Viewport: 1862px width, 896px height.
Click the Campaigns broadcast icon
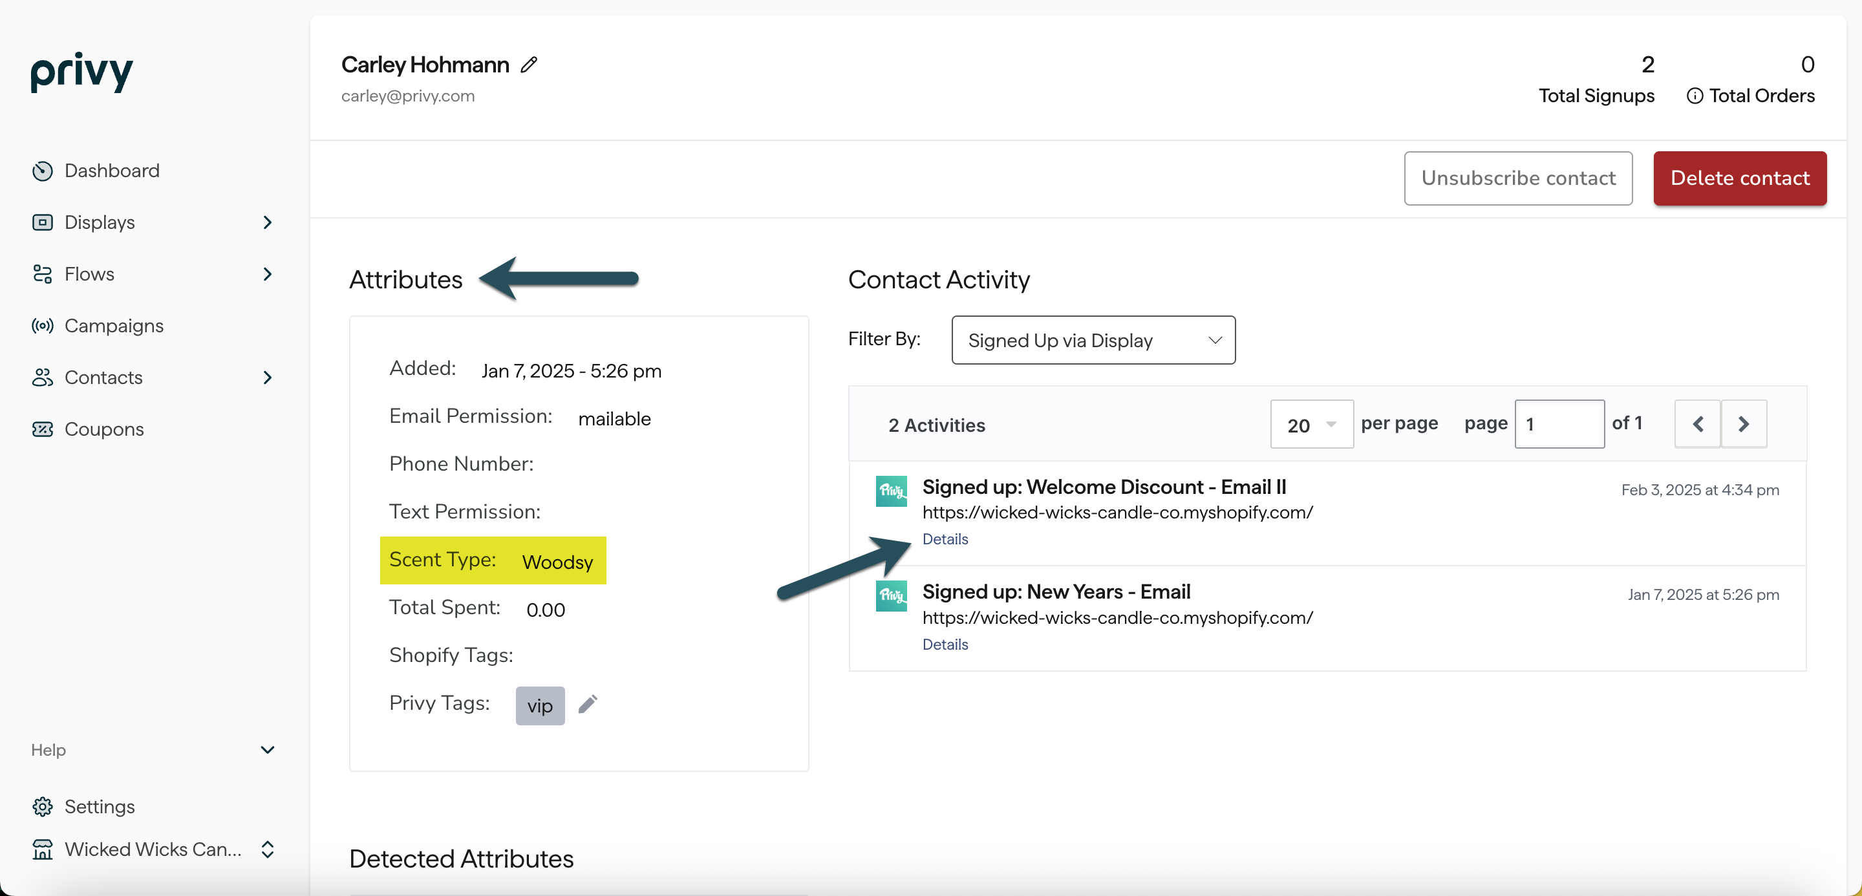[x=42, y=325]
